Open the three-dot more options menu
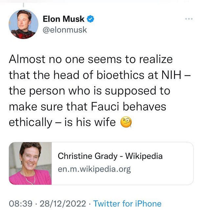The image size is (197, 213). coord(189,19)
